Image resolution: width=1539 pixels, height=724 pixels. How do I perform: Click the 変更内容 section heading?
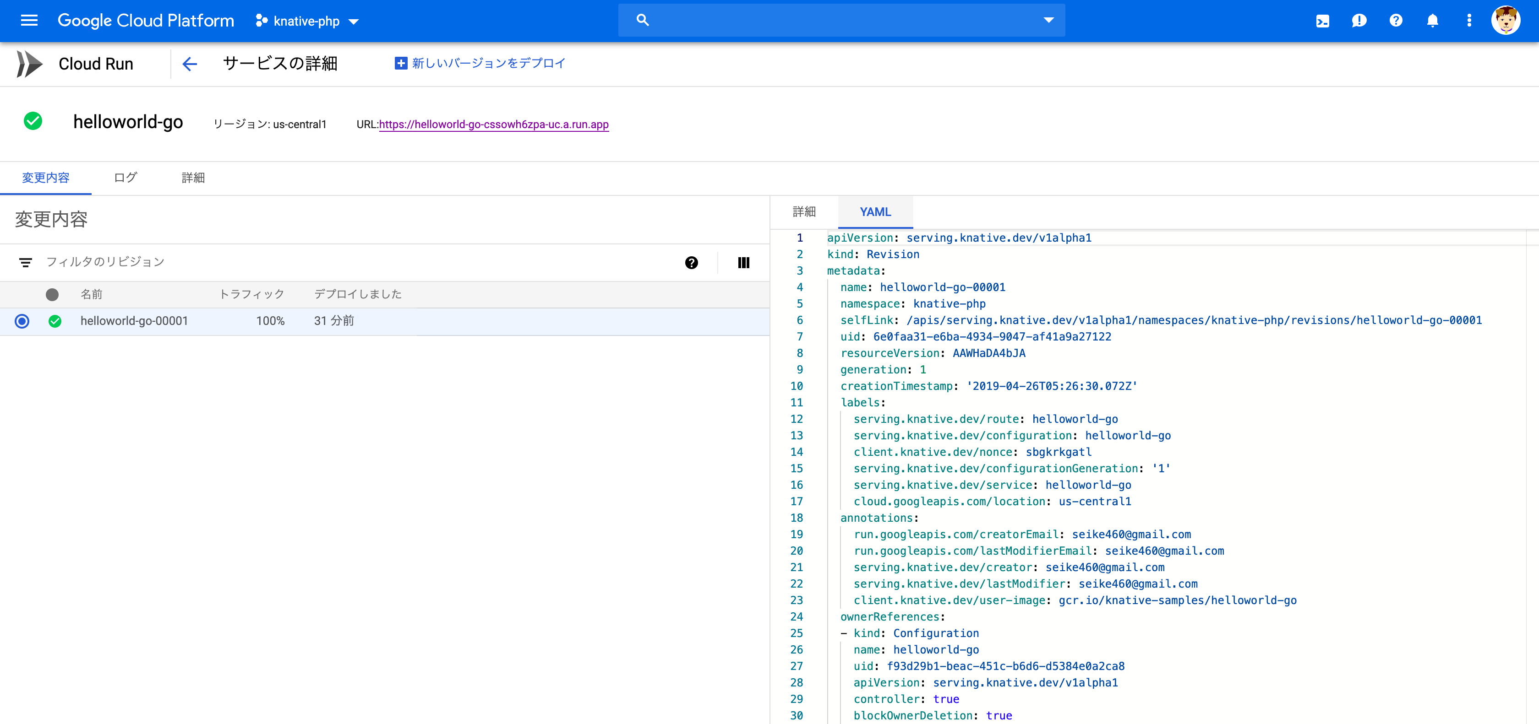pos(51,219)
